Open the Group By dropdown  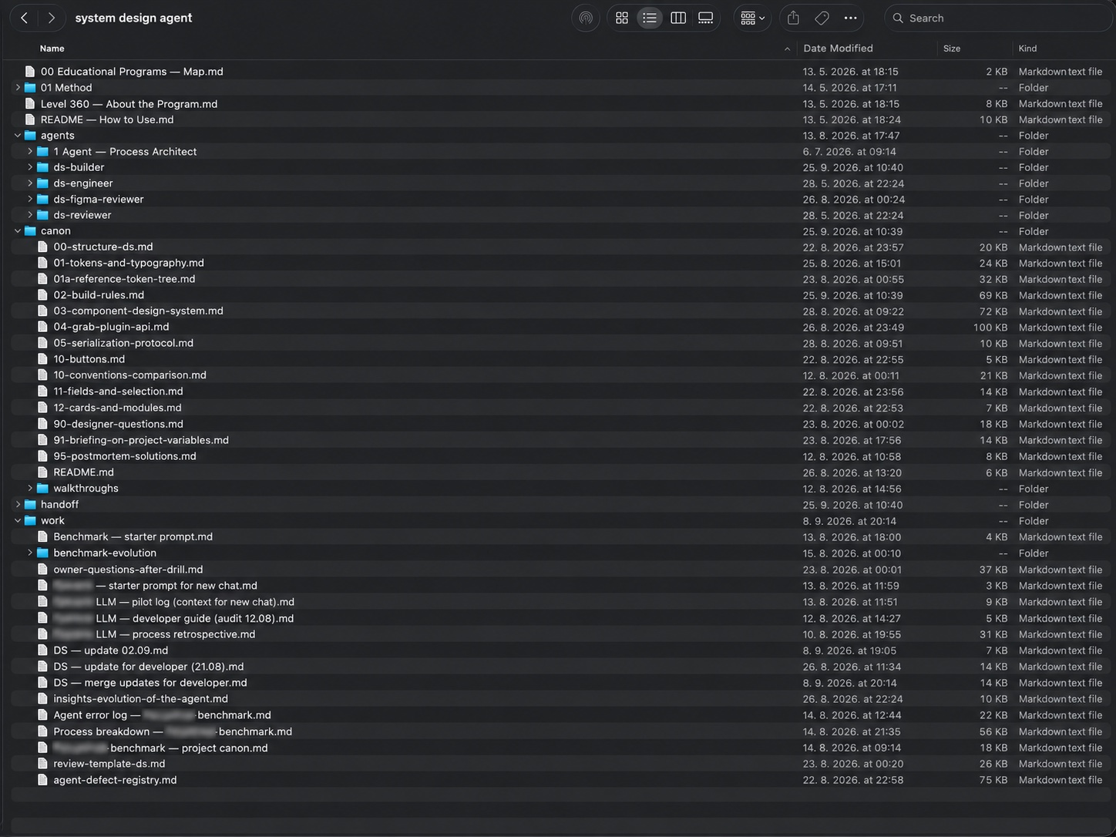(x=752, y=18)
